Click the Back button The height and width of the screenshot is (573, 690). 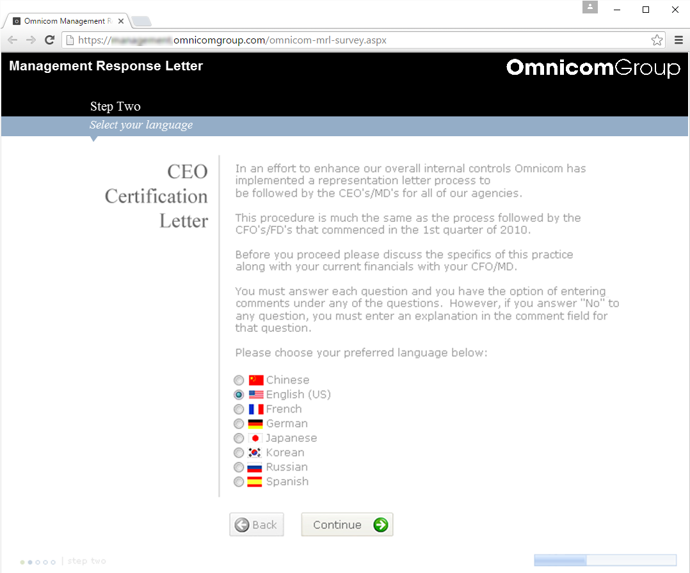257,524
